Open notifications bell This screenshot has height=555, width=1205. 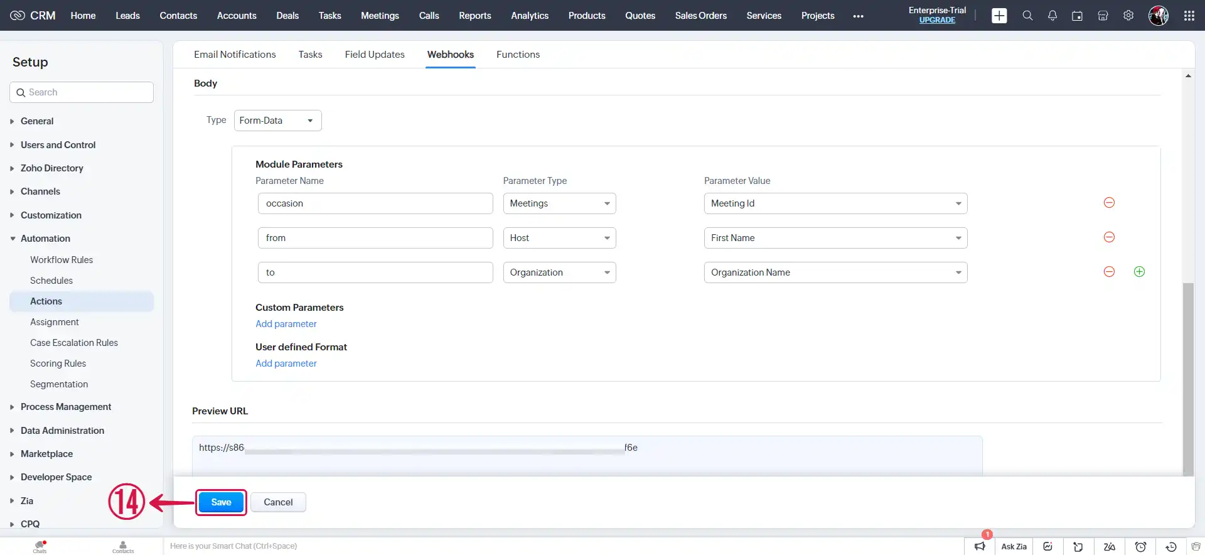tap(1052, 16)
